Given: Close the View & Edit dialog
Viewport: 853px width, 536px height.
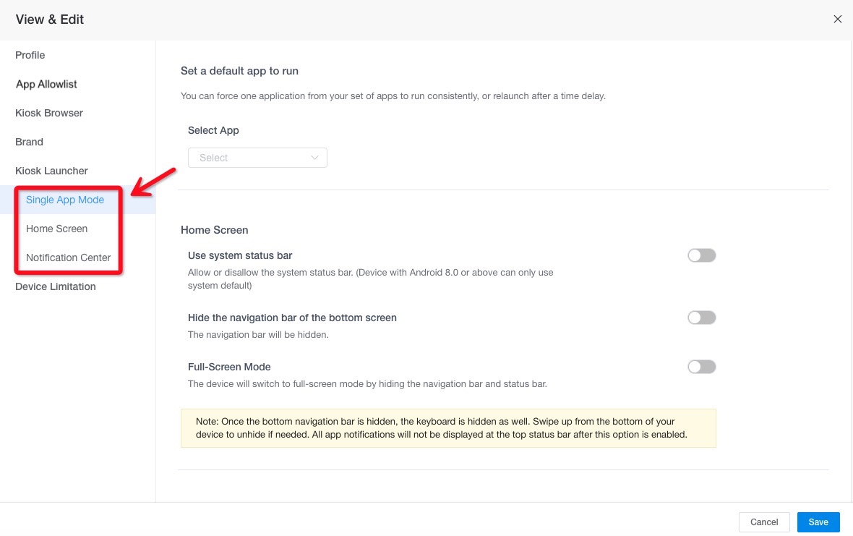Looking at the screenshot, I should click(838, 19).
